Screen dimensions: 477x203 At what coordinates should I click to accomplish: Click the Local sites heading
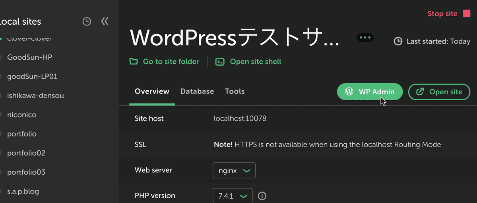[x=20, y=21]
